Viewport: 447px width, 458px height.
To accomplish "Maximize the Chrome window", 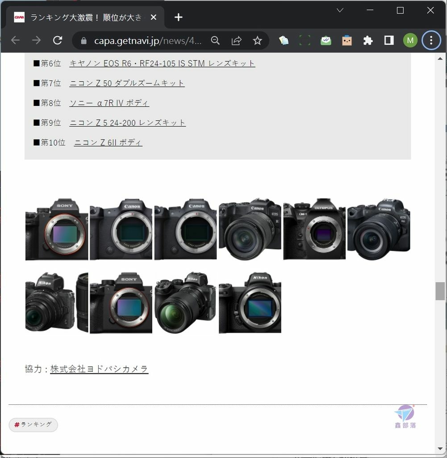I will (x=401, y=11).
